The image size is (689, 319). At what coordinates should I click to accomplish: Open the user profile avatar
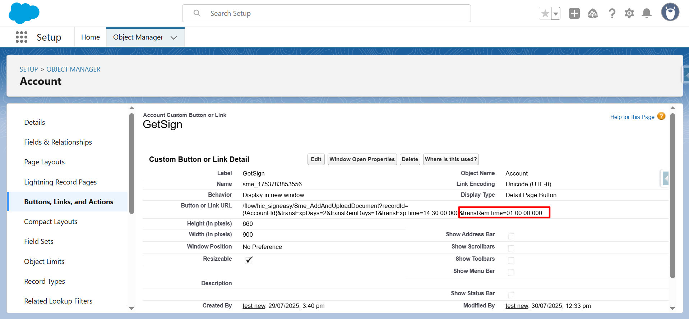670,12
